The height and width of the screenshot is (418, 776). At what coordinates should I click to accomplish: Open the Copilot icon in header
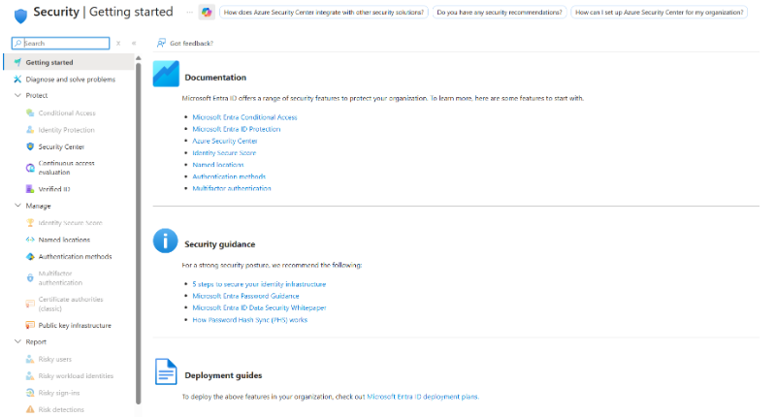click(207, 13)
